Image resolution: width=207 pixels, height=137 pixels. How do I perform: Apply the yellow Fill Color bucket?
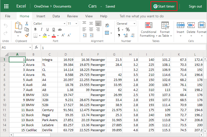click(45, 35)
